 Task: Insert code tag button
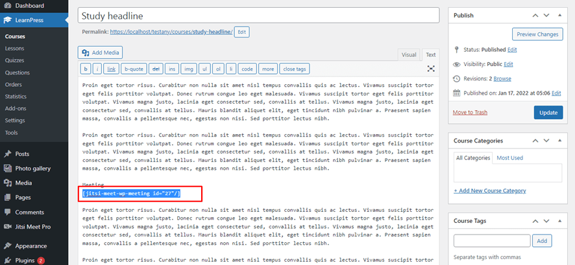point(247,69)
